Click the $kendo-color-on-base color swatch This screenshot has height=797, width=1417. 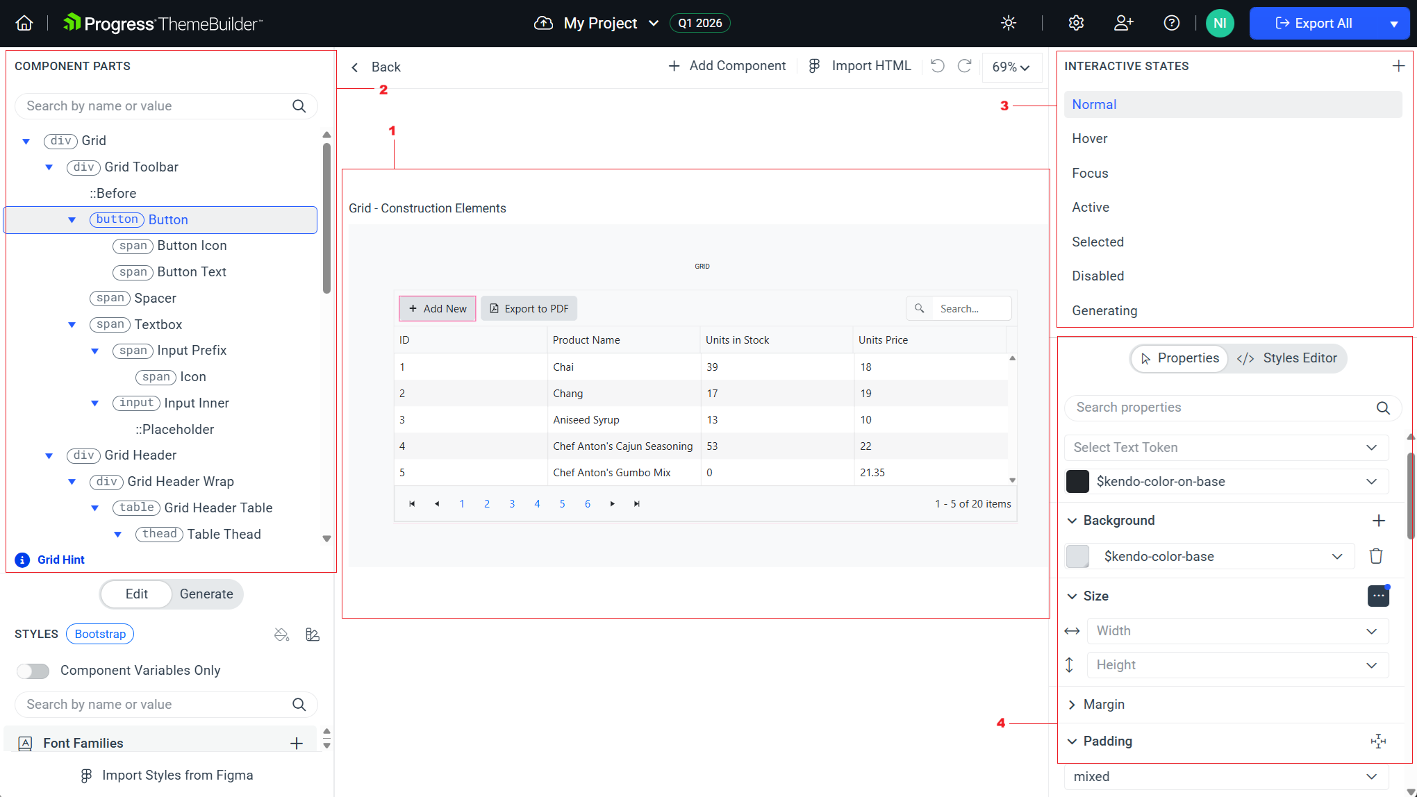(x=1077, y=481)
